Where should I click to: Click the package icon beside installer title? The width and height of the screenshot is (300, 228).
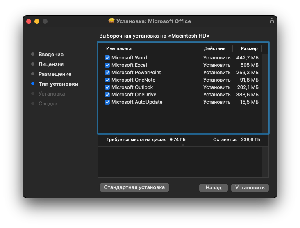[x=111, y=21]
